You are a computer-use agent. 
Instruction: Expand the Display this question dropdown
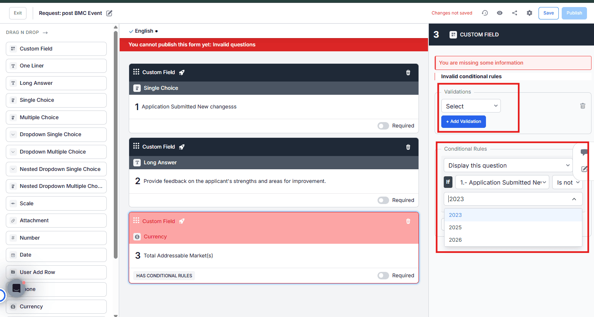click(509, 166)
